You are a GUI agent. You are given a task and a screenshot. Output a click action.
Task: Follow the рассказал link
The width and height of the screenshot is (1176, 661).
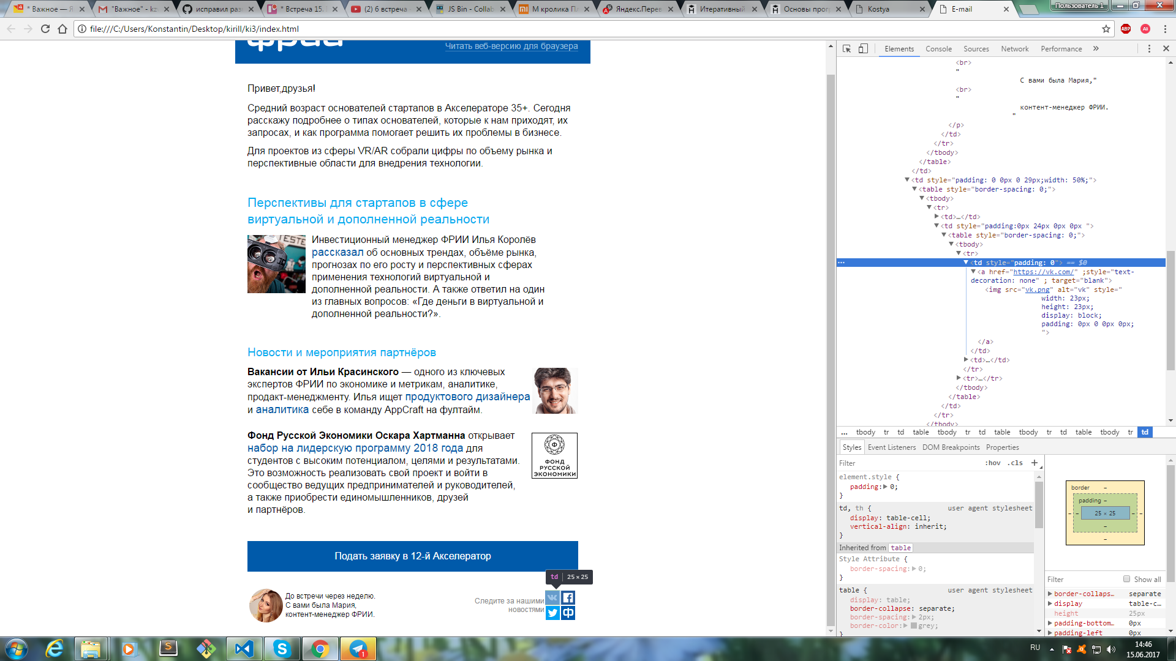click(x=337, y=252)
